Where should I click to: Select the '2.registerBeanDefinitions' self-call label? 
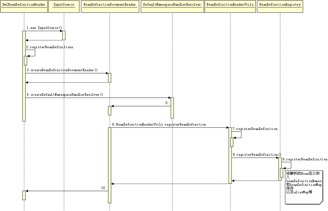coord(50,47)
